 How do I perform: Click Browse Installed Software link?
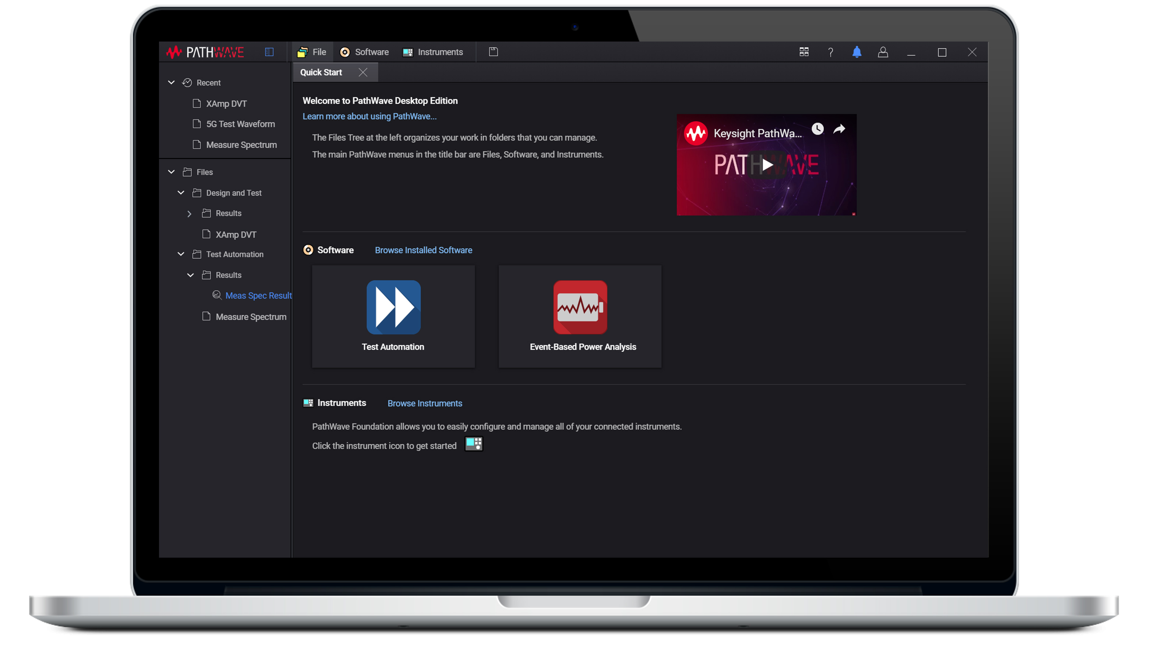point(423,250)
